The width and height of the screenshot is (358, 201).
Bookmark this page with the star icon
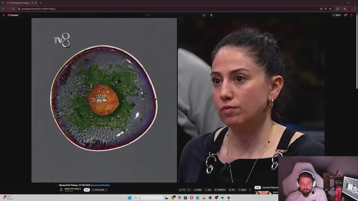coord(330,9)
